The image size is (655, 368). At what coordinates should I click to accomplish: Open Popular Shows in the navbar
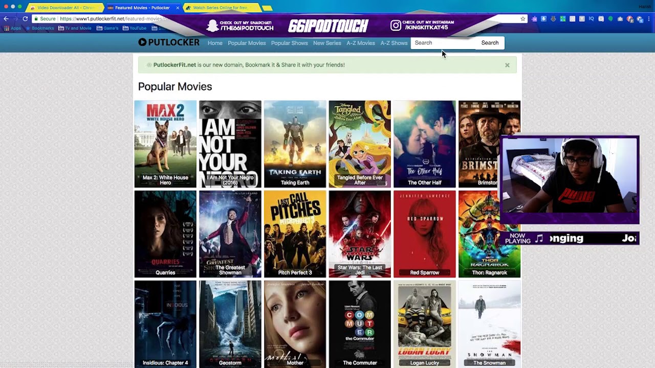coord(289,43)
